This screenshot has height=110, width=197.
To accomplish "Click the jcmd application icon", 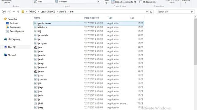I will [36, 75].
